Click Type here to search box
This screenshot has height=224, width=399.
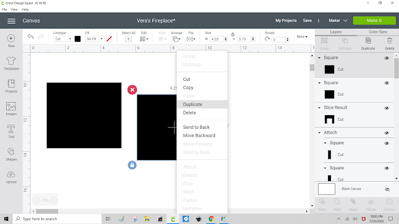57,218
